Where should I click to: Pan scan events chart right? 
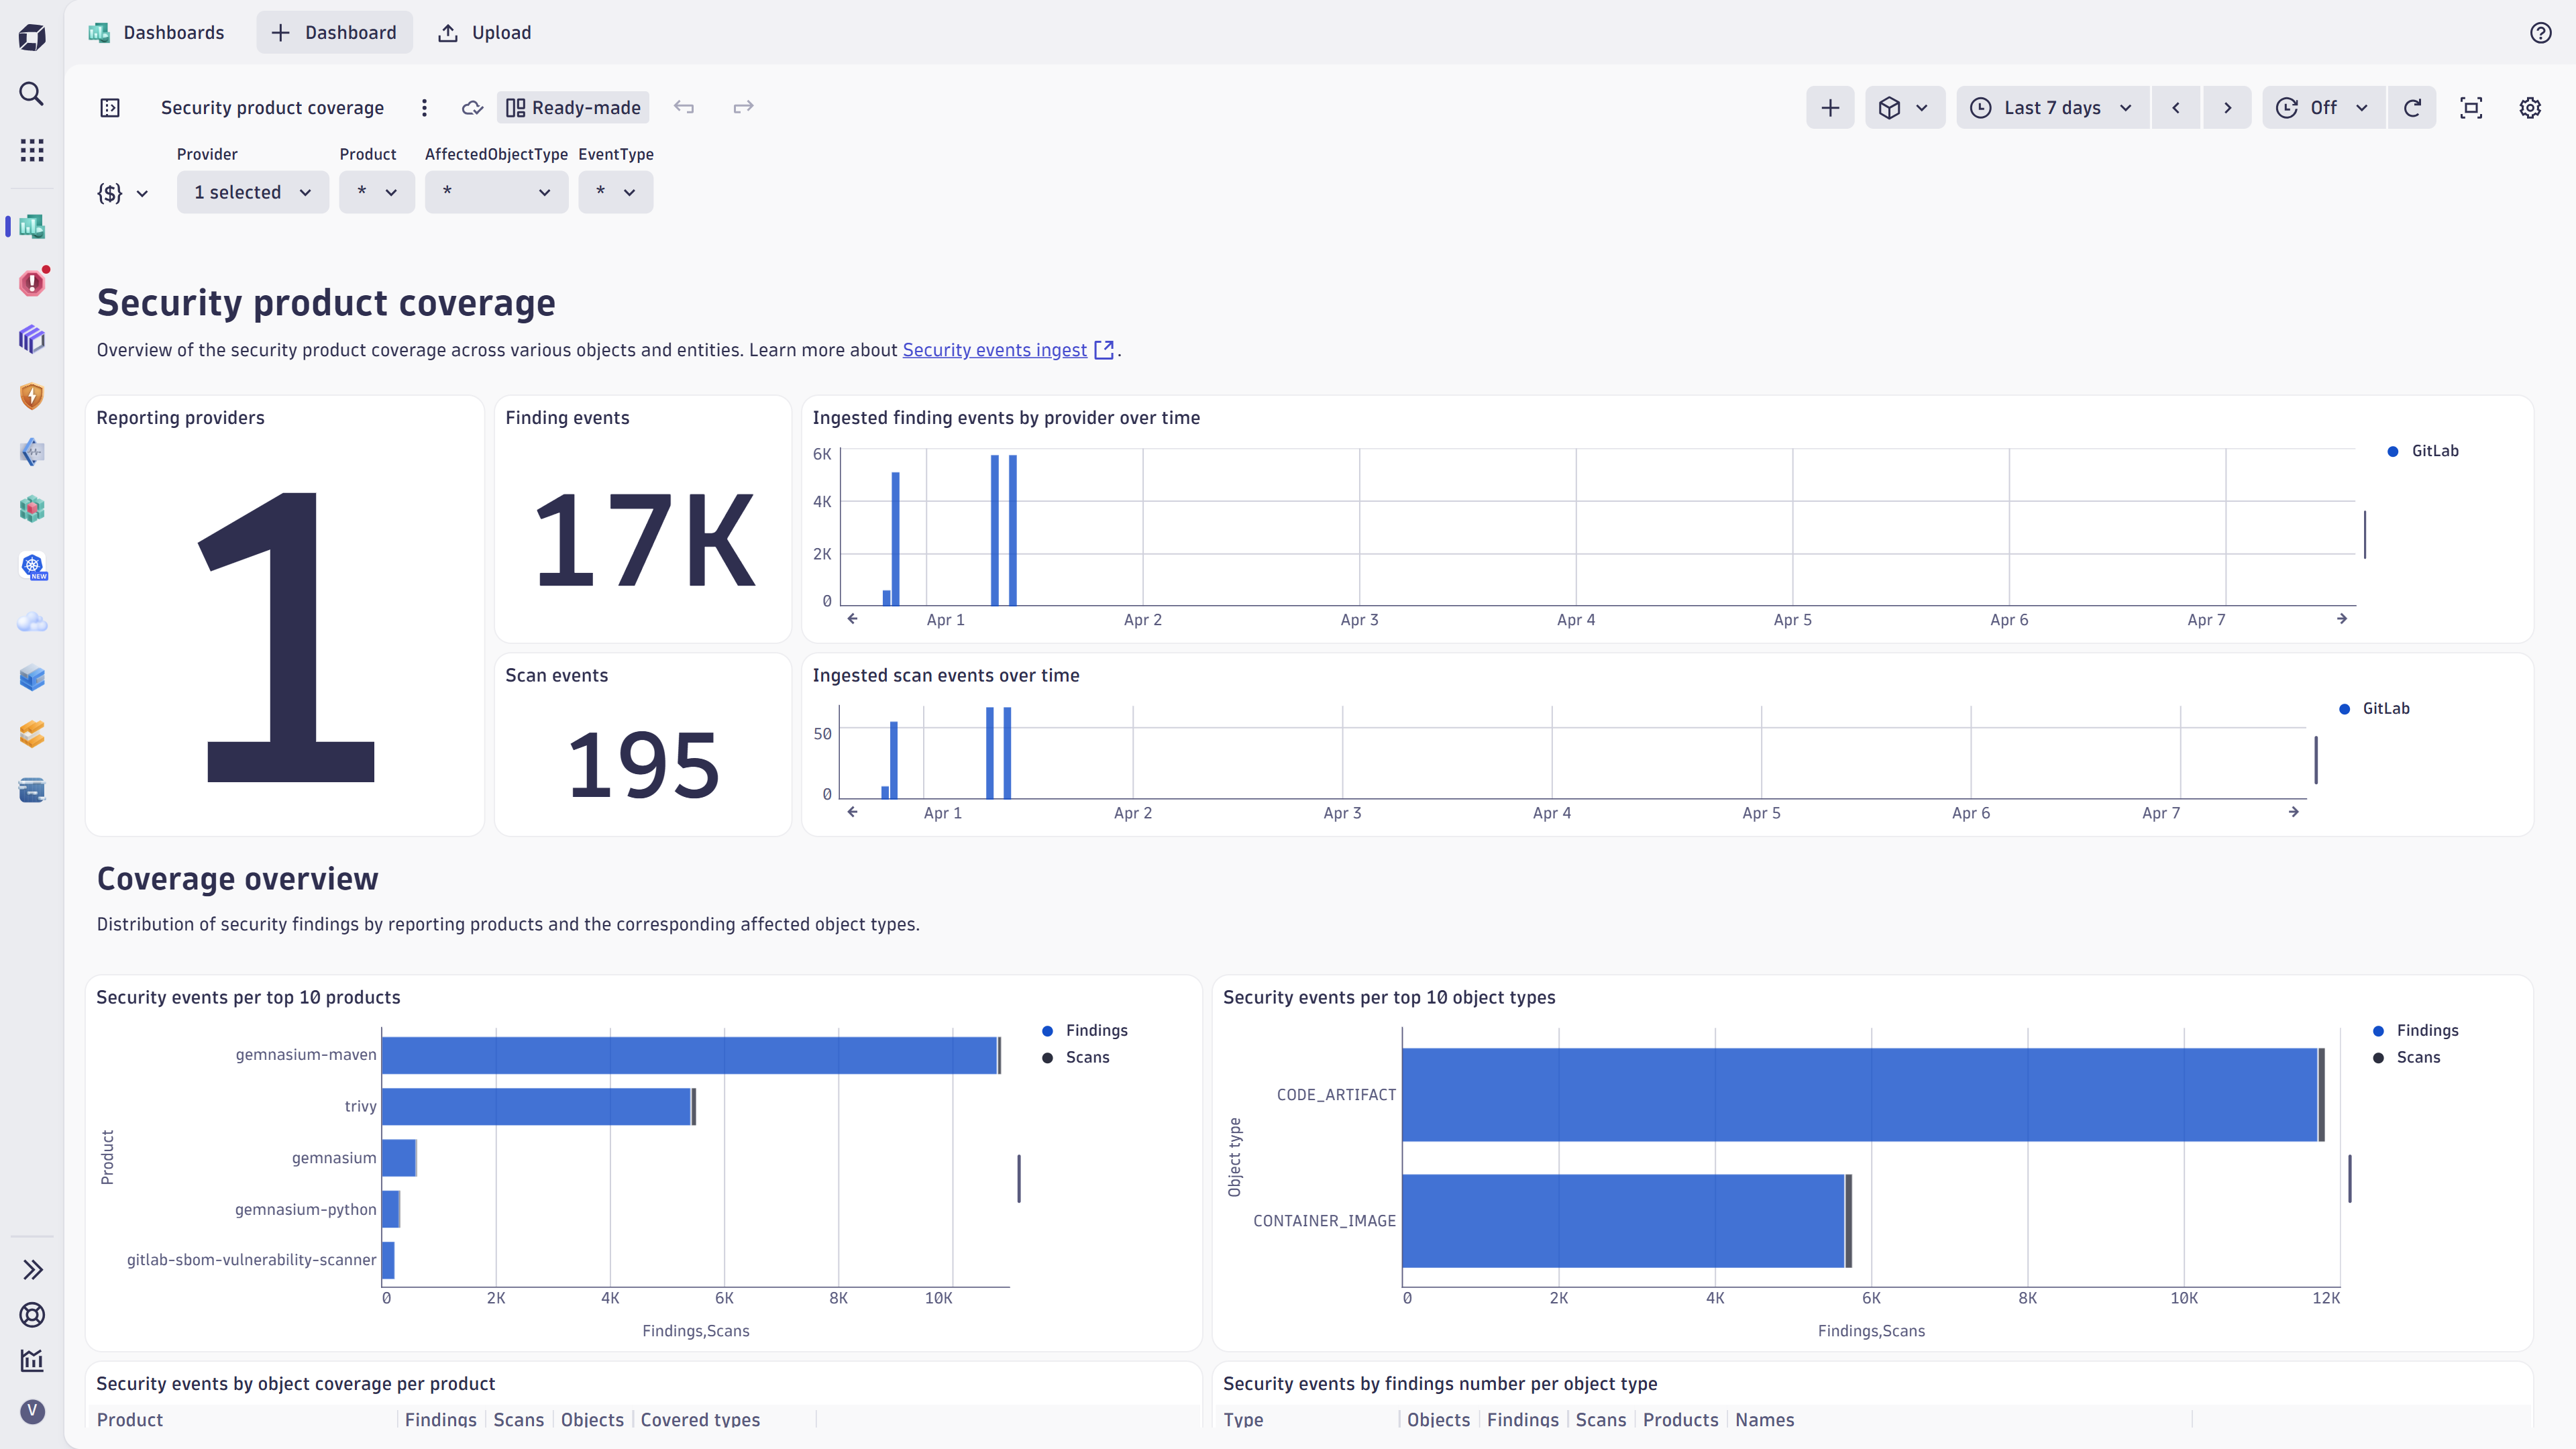(2294, 812)
